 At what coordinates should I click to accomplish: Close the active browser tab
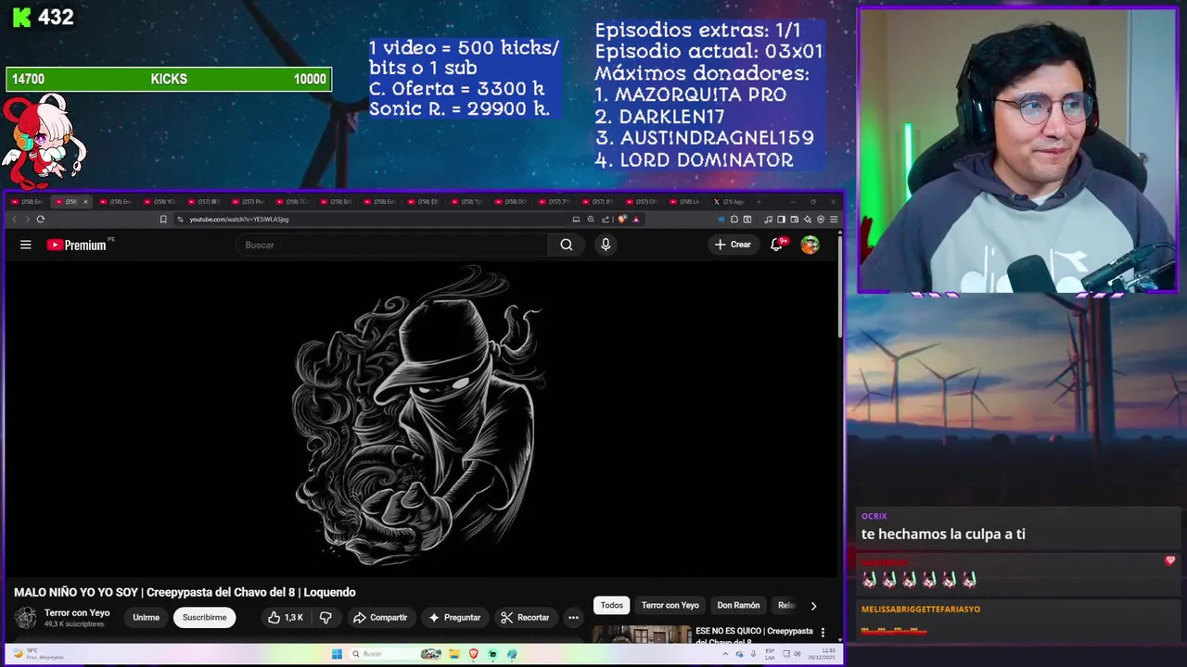click(85, 201)
